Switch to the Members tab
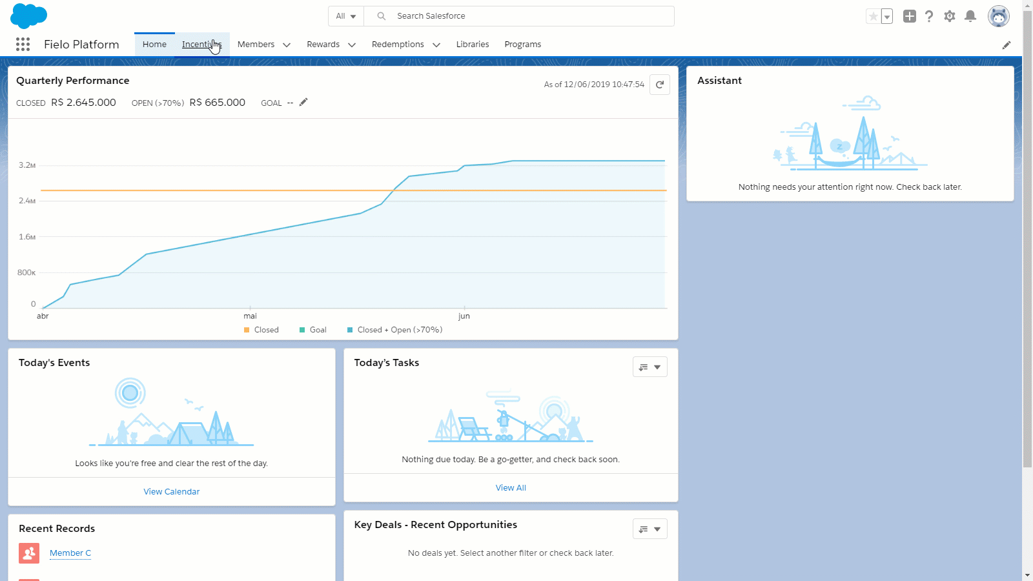1033x581 pixels. click(x=256, y=45)
